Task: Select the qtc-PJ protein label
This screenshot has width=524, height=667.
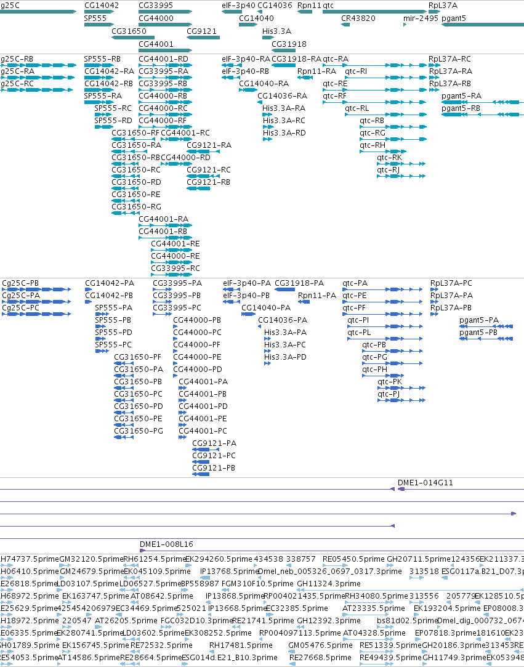Action: point(389,394)
